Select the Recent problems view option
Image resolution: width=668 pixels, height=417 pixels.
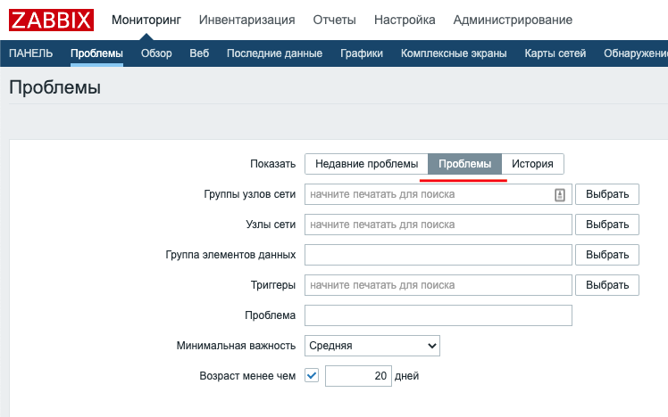point(366,164)
